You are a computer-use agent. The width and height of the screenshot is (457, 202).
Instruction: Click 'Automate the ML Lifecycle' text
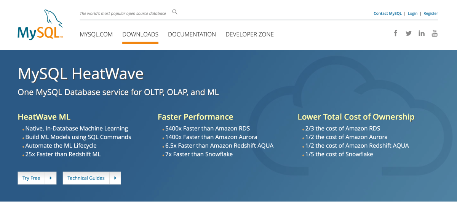[61, 146]
